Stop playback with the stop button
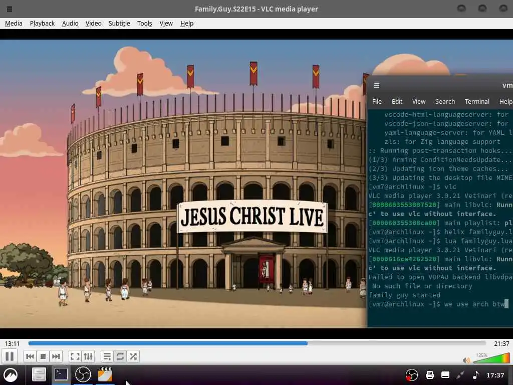 coord(43,356)
